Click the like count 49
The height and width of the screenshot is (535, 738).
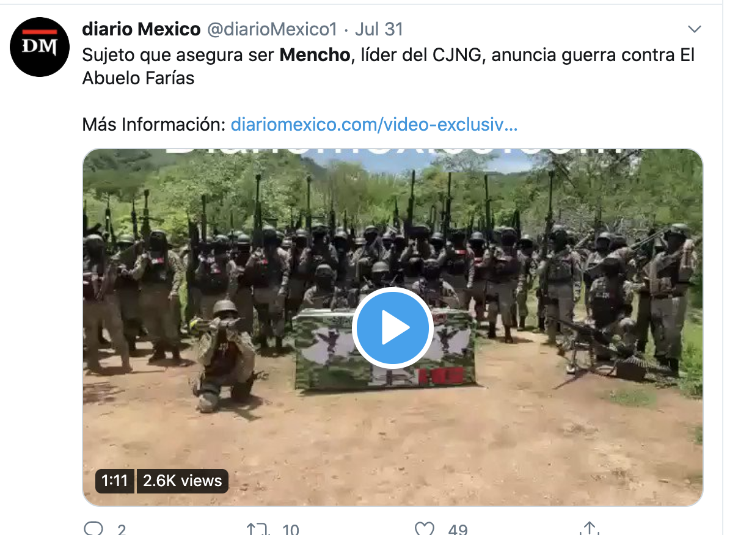coord(458,530)
